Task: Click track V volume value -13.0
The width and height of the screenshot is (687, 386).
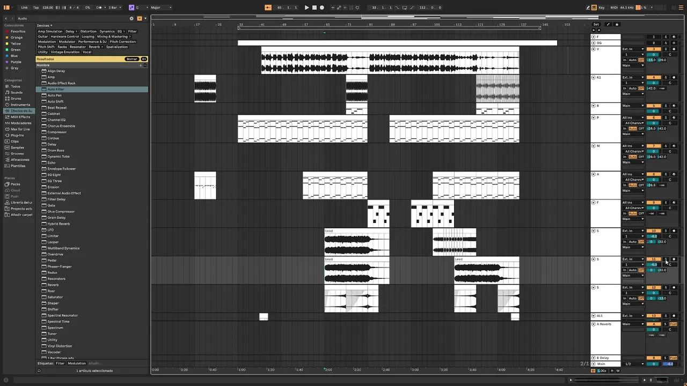Action: pyautogui.click(x=651, y=60)
